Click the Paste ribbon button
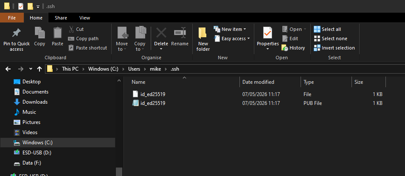 pos(57,36)
